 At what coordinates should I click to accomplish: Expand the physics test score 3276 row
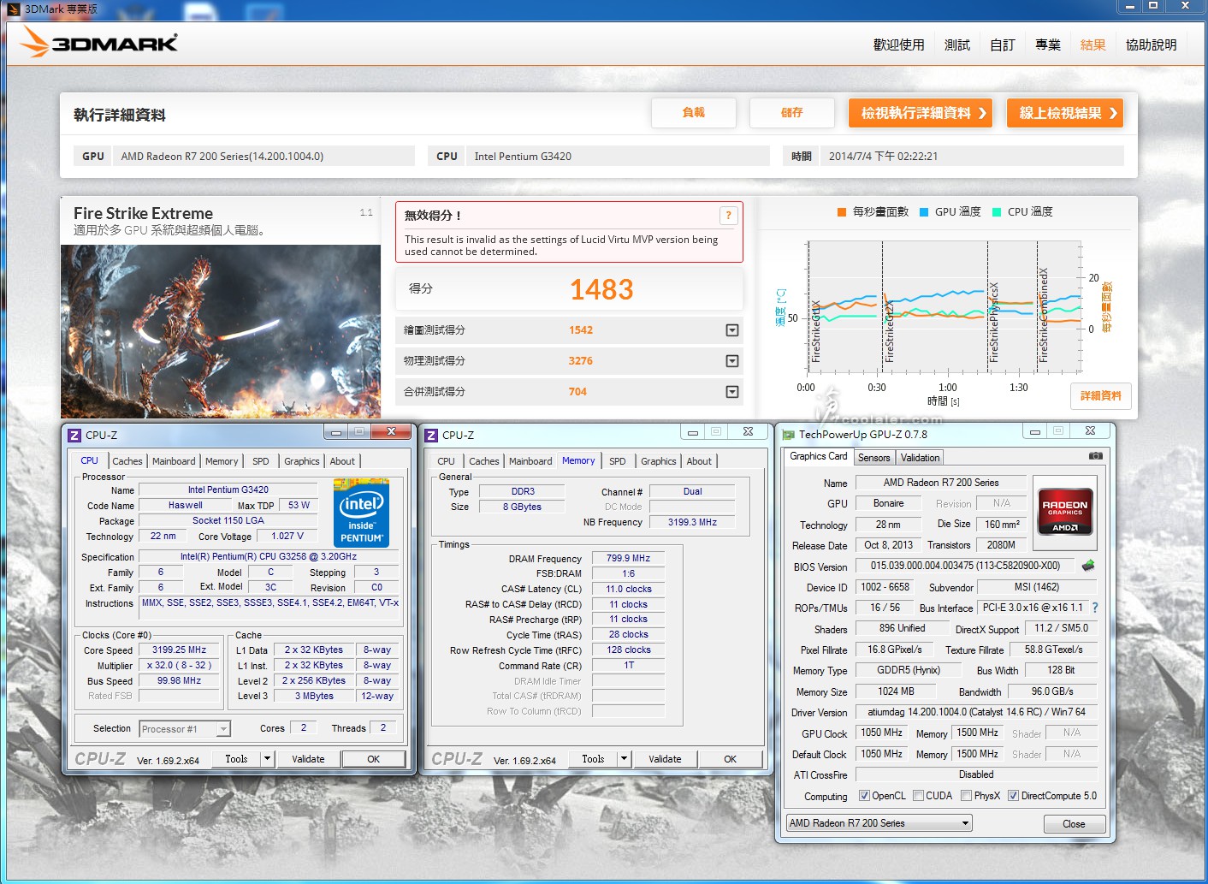pos(732,361)
